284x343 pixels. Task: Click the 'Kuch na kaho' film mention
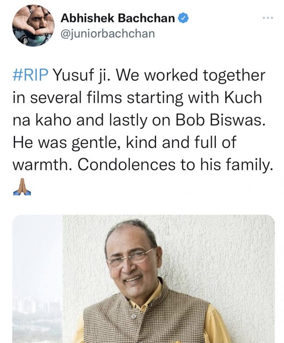click(137, 109)
